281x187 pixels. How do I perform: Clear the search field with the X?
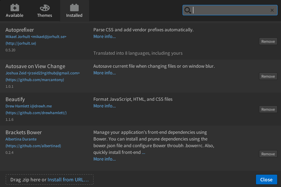[272, 10]
